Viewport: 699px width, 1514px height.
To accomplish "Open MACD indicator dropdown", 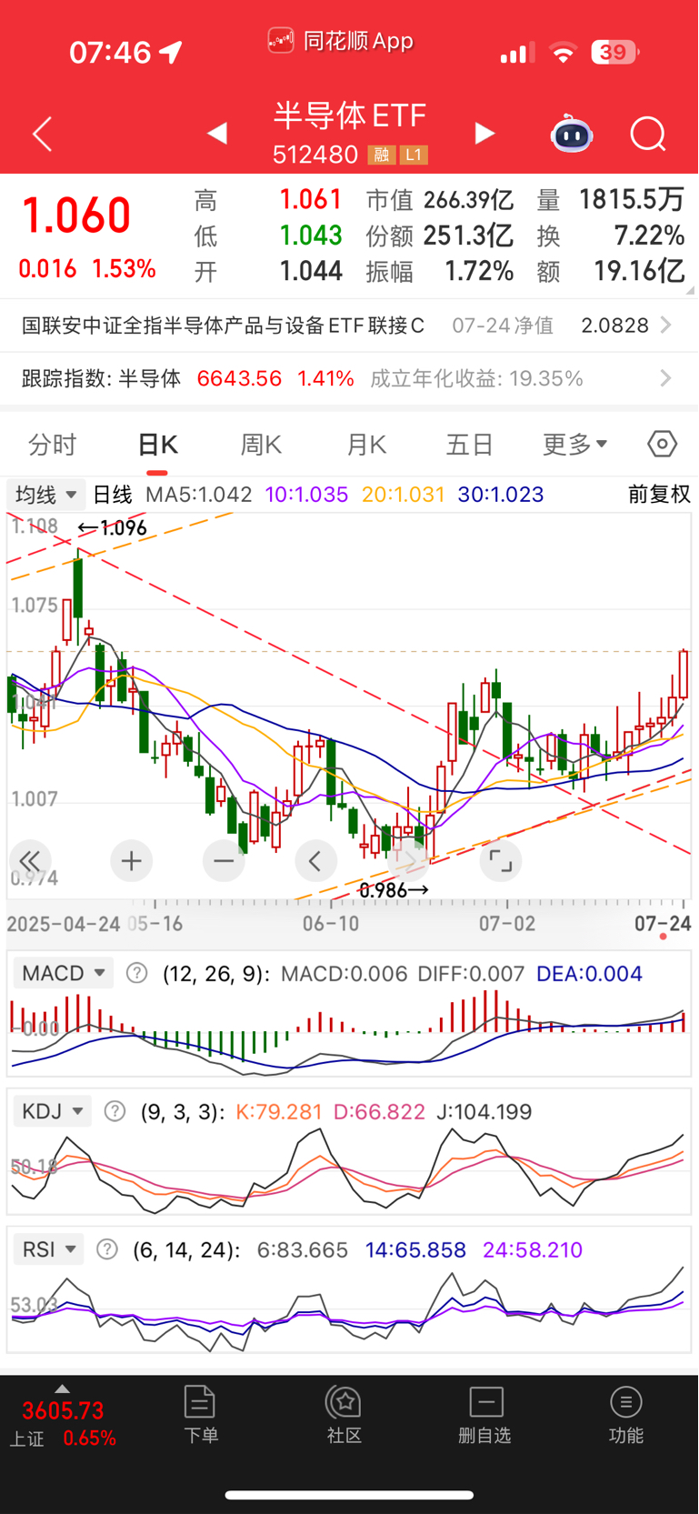I will coord(64,974).
